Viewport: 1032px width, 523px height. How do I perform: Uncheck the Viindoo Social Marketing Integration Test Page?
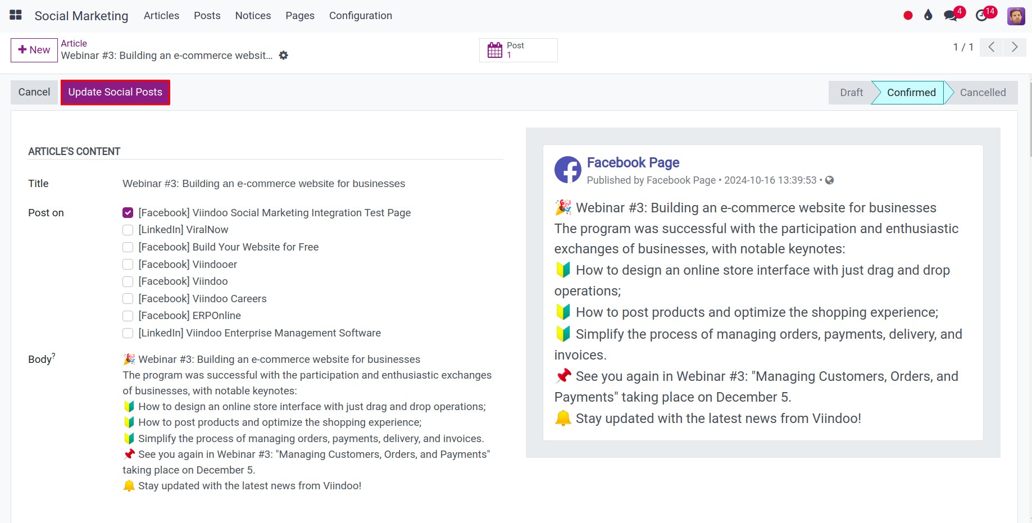128,212
